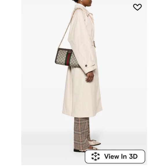
Task: Select the plaid checked trousers
Action: pyautogui.click(x=82, y=134)
